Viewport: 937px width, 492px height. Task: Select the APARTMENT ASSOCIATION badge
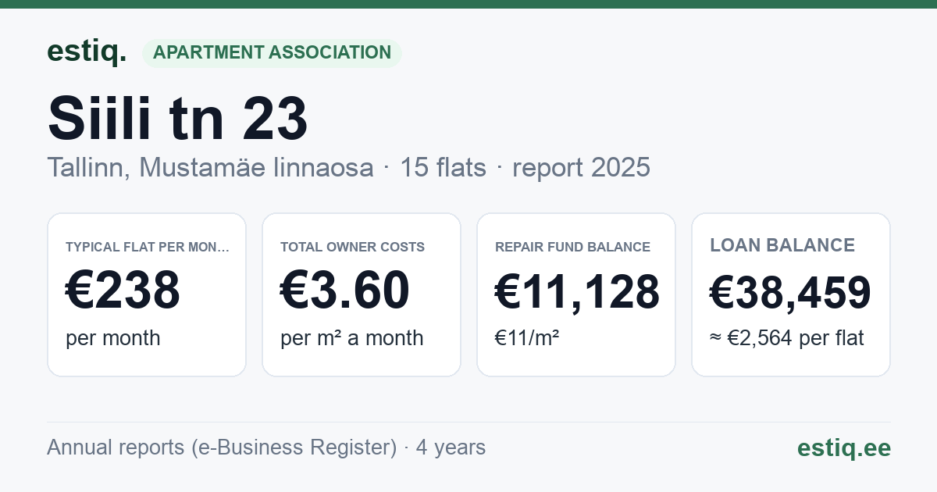pos(272,53)
